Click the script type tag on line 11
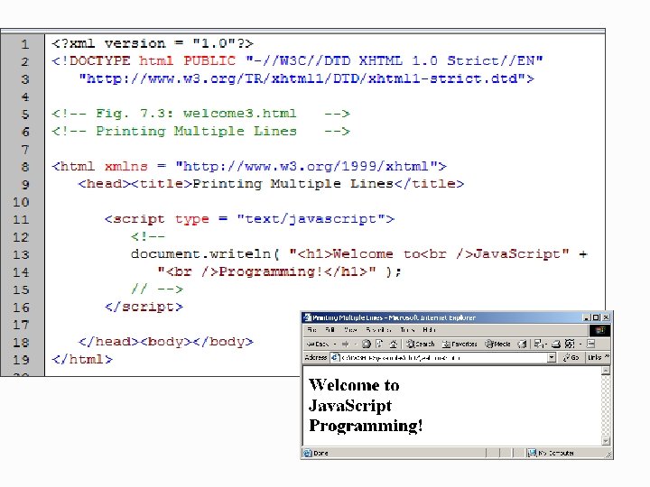 coord(249,218)
